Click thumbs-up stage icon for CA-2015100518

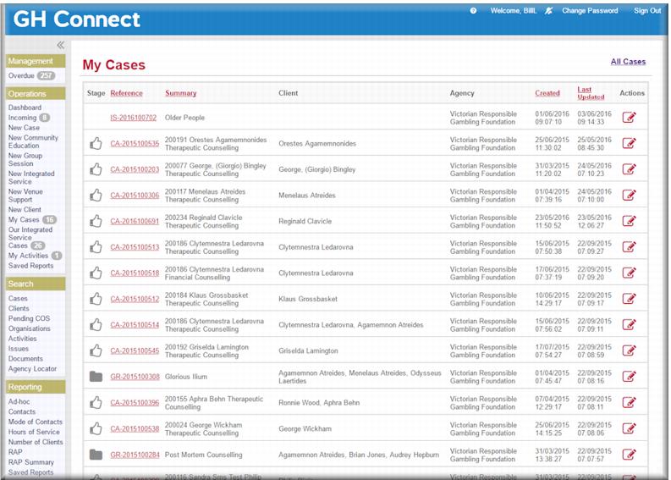96,273
